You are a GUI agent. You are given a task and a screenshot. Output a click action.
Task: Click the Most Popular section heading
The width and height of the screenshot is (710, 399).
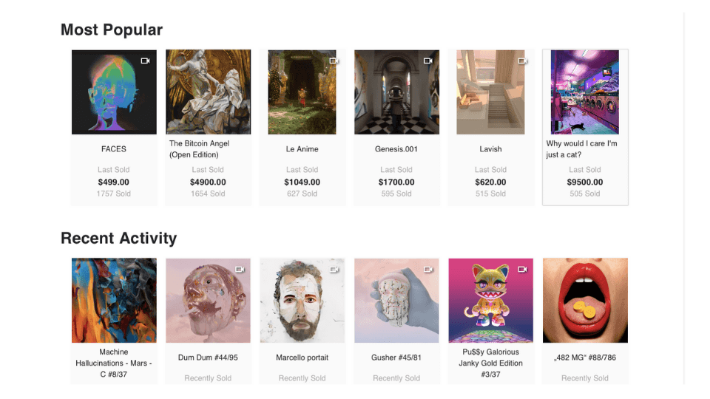pyautogui.click(x=112, y=30)
